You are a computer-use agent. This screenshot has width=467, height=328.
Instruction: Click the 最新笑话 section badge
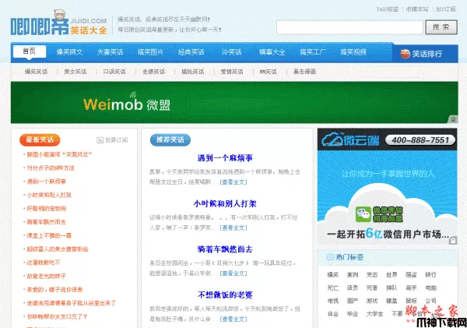pos(40,139)
